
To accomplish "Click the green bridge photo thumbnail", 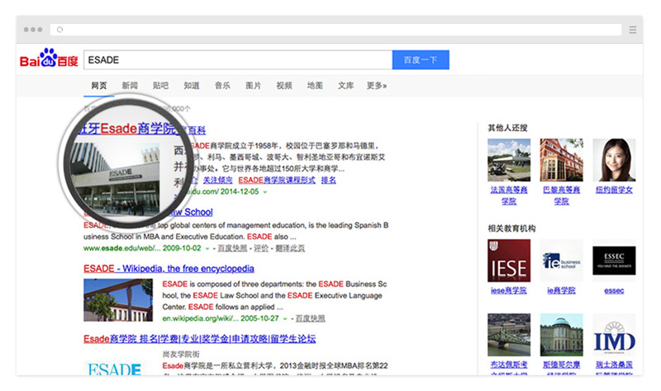I will [x=509, y=335].
